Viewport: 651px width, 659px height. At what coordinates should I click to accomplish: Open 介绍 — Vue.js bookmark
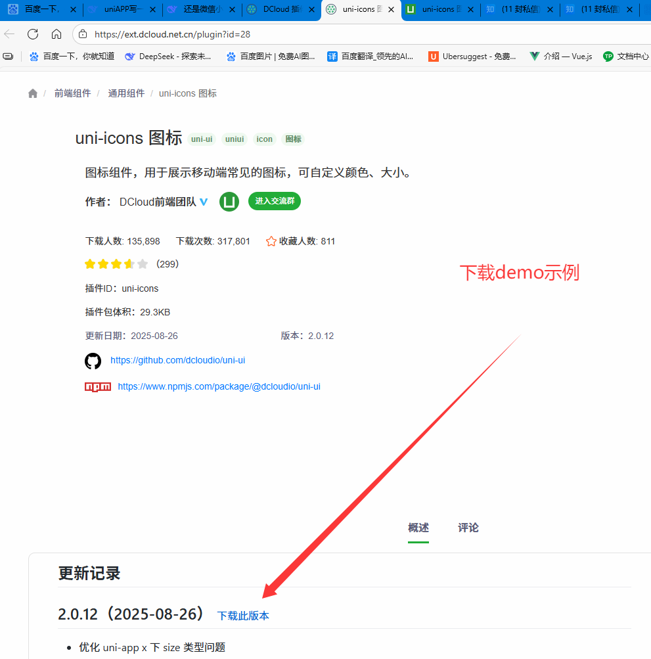pyautogui.click(x=560, y=57)
